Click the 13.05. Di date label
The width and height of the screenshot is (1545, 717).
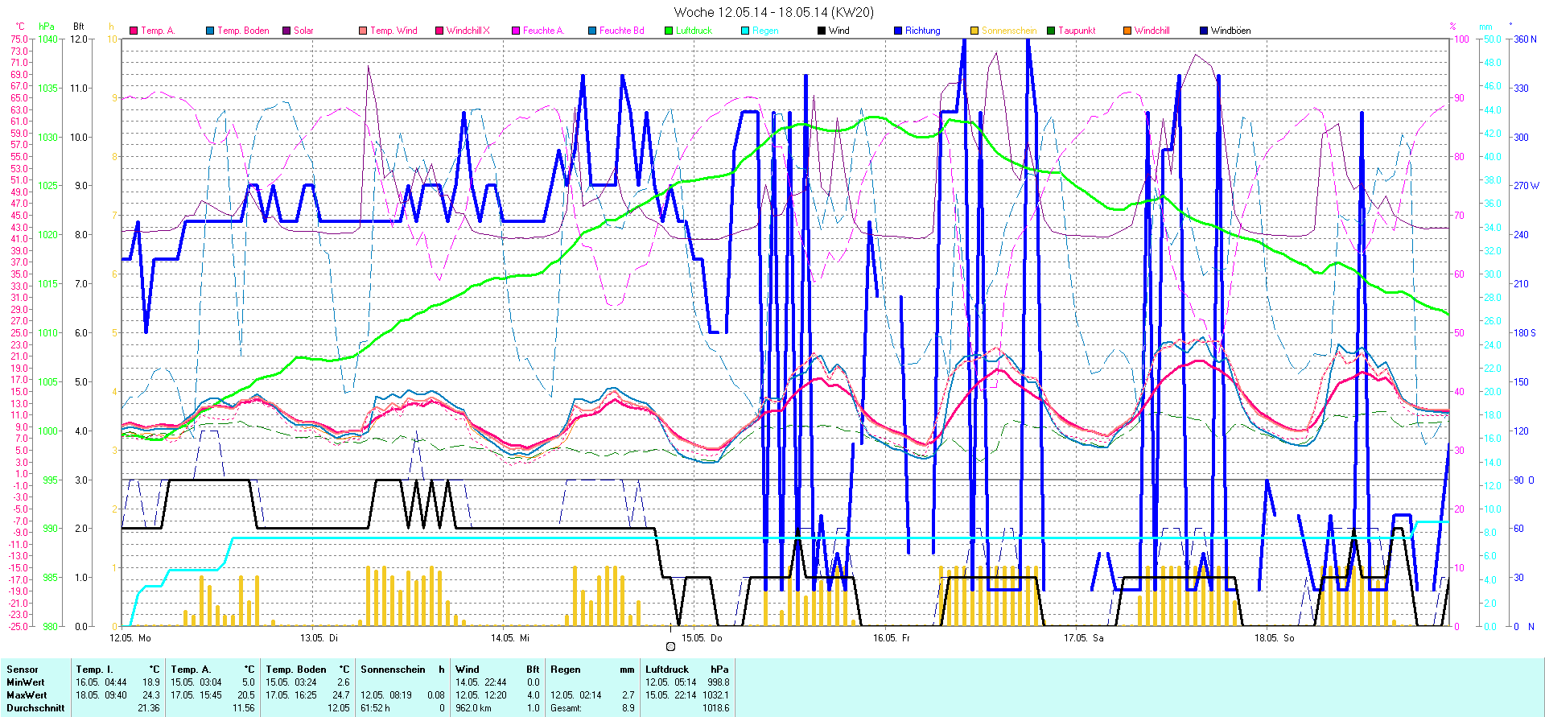(x=319, y=637)
